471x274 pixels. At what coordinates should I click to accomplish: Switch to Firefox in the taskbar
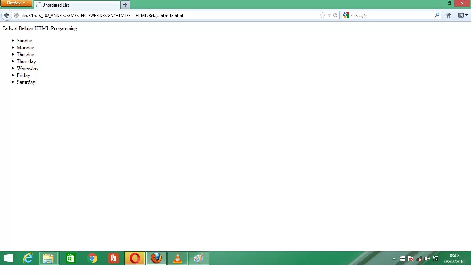pos(156,258)
